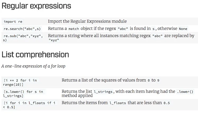This screenshot has height=114, width=198.
Task: Click the [i ** 2 for i in range(10)] snippet
Action: point(21,82)
